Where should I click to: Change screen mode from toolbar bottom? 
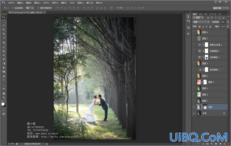click(x=4, y=114)
